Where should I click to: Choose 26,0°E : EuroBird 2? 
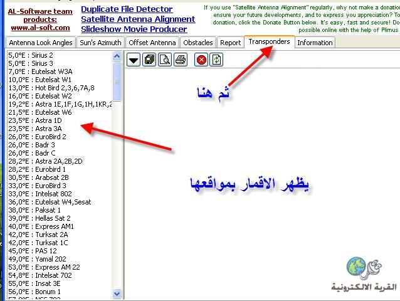point(37,137)
